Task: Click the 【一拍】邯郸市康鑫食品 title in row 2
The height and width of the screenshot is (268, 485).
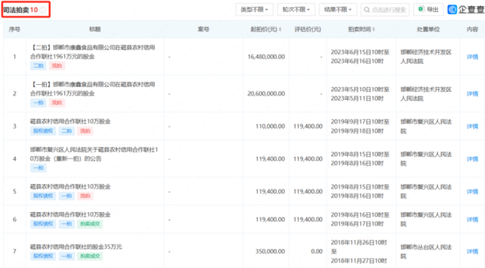Action: click(x=93, y=89)
